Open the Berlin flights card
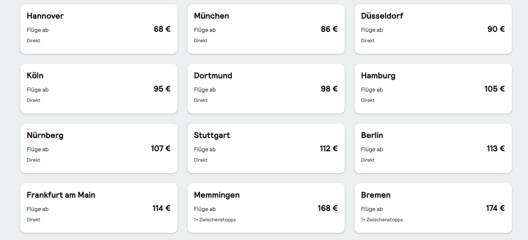 point(433,148)
